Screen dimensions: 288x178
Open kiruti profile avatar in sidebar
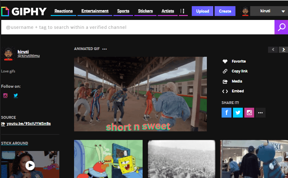click(x=8, y=54)
